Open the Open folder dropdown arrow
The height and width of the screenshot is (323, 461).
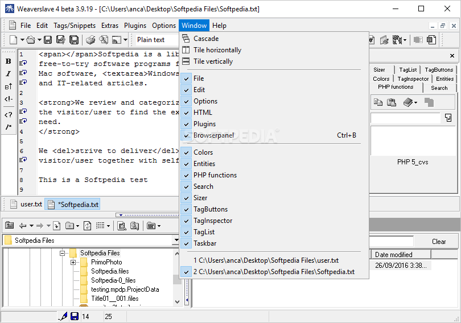point(39,40)
